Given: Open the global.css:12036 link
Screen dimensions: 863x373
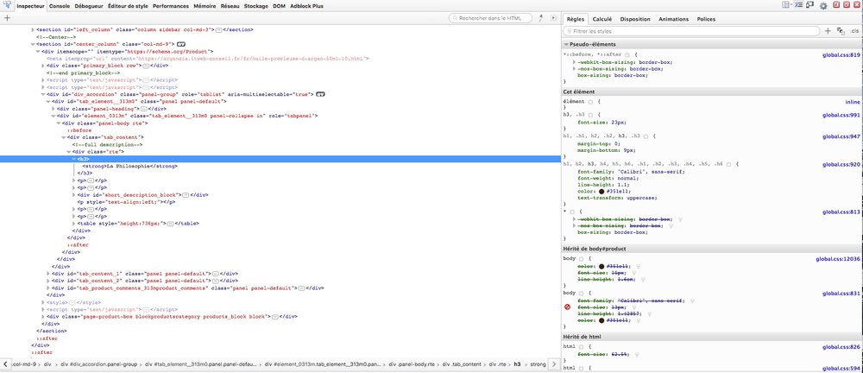Looking at the screenshot, I should point(838,258).
